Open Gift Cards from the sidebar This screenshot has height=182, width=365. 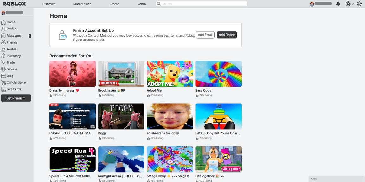(14, 89)
